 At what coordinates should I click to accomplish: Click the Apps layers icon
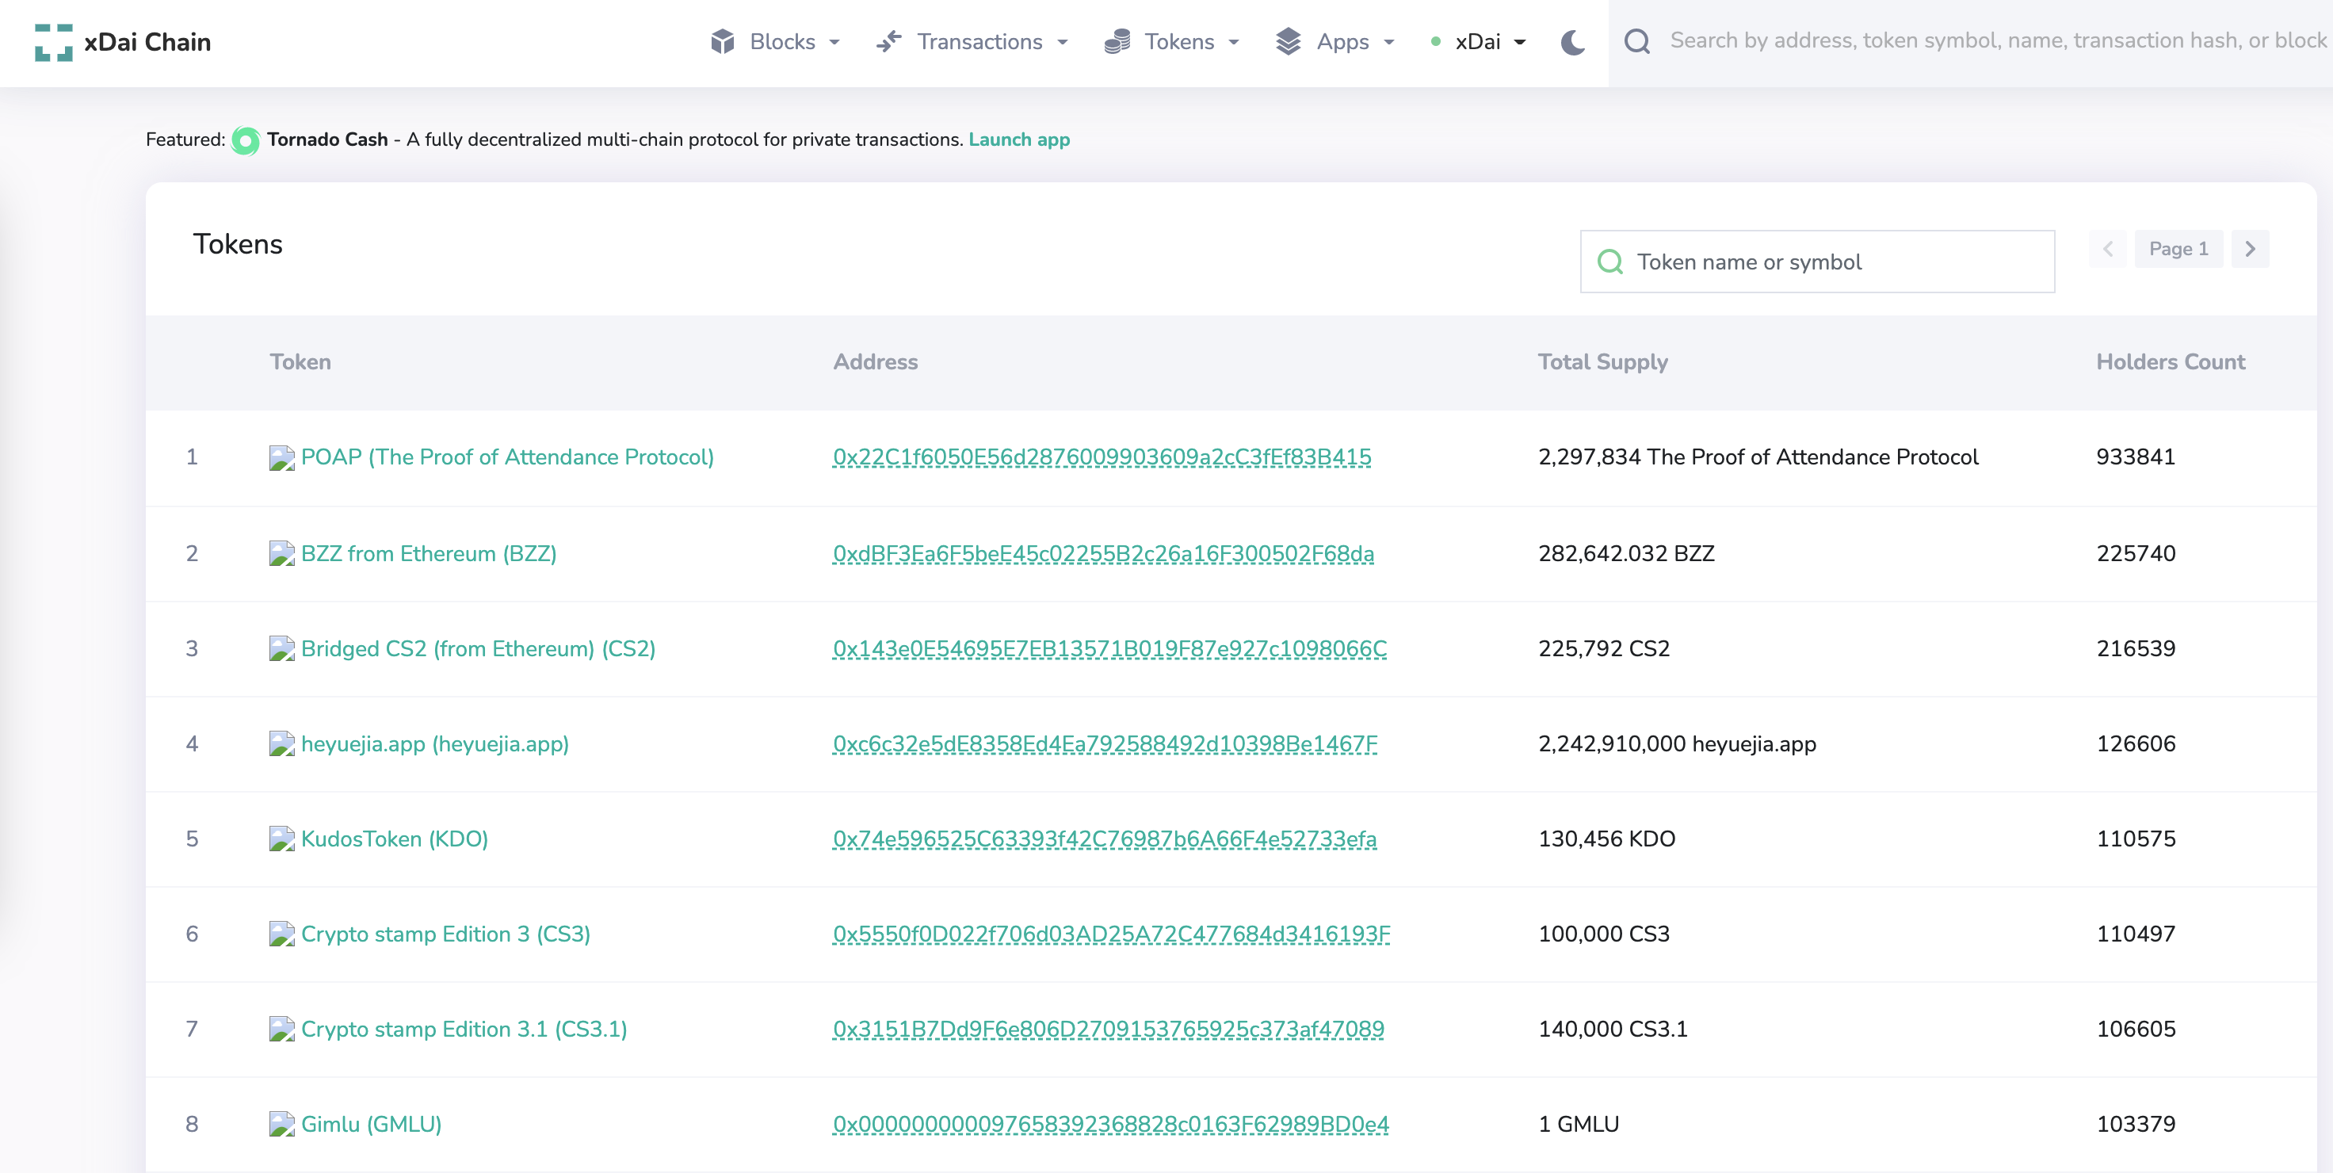(1289, 42)
